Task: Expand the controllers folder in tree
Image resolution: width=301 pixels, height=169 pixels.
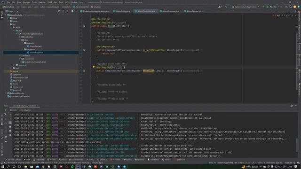Action: 19,37
